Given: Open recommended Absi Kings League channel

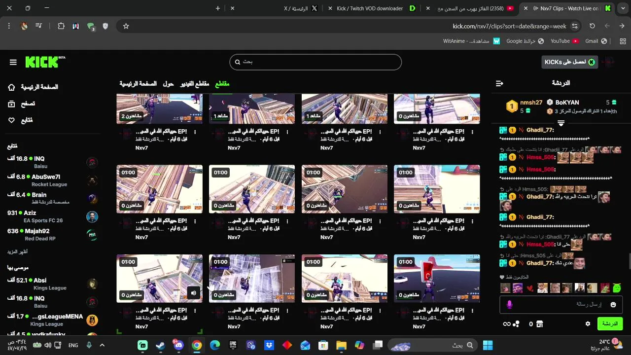Looking at the screenshot, I should click(x=53, y=284).
